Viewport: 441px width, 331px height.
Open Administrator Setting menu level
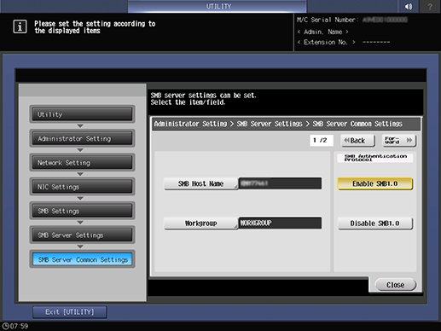click(x=82, y=138)
